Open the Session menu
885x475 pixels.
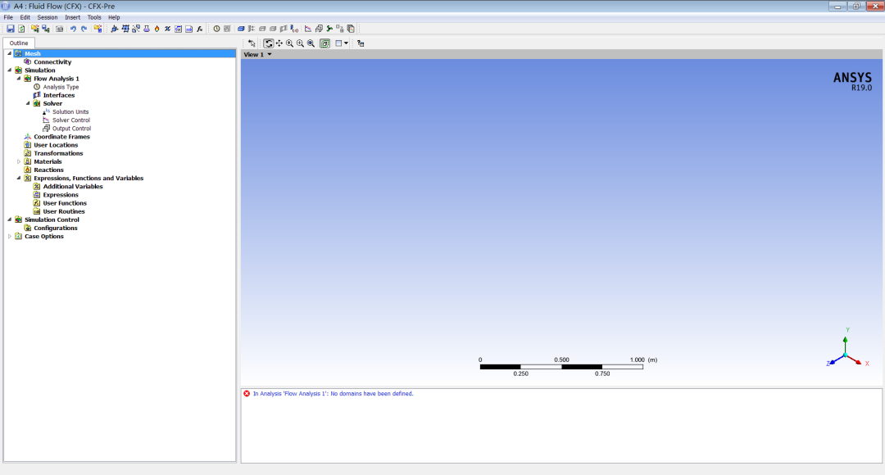[x=48, y=17]
